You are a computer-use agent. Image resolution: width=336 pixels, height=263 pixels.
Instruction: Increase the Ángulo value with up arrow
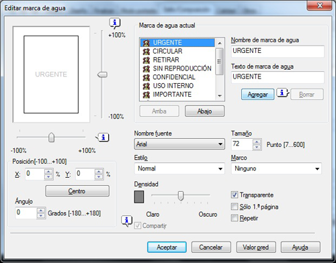click(x=41, y=211)
